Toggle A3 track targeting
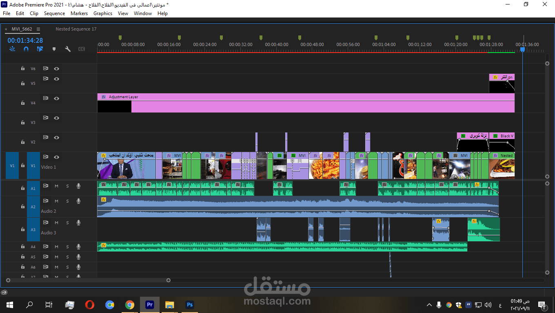This screenshot has width=555, height=313. point(33,230)
